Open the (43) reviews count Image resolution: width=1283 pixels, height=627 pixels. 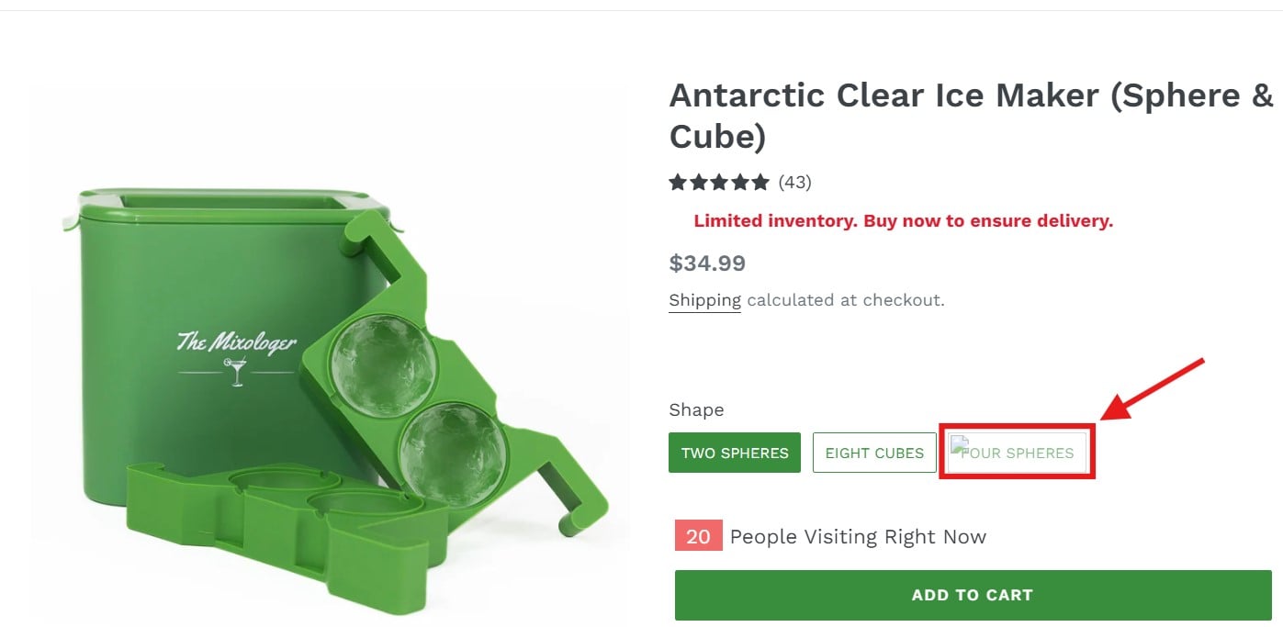pos(794,182)
